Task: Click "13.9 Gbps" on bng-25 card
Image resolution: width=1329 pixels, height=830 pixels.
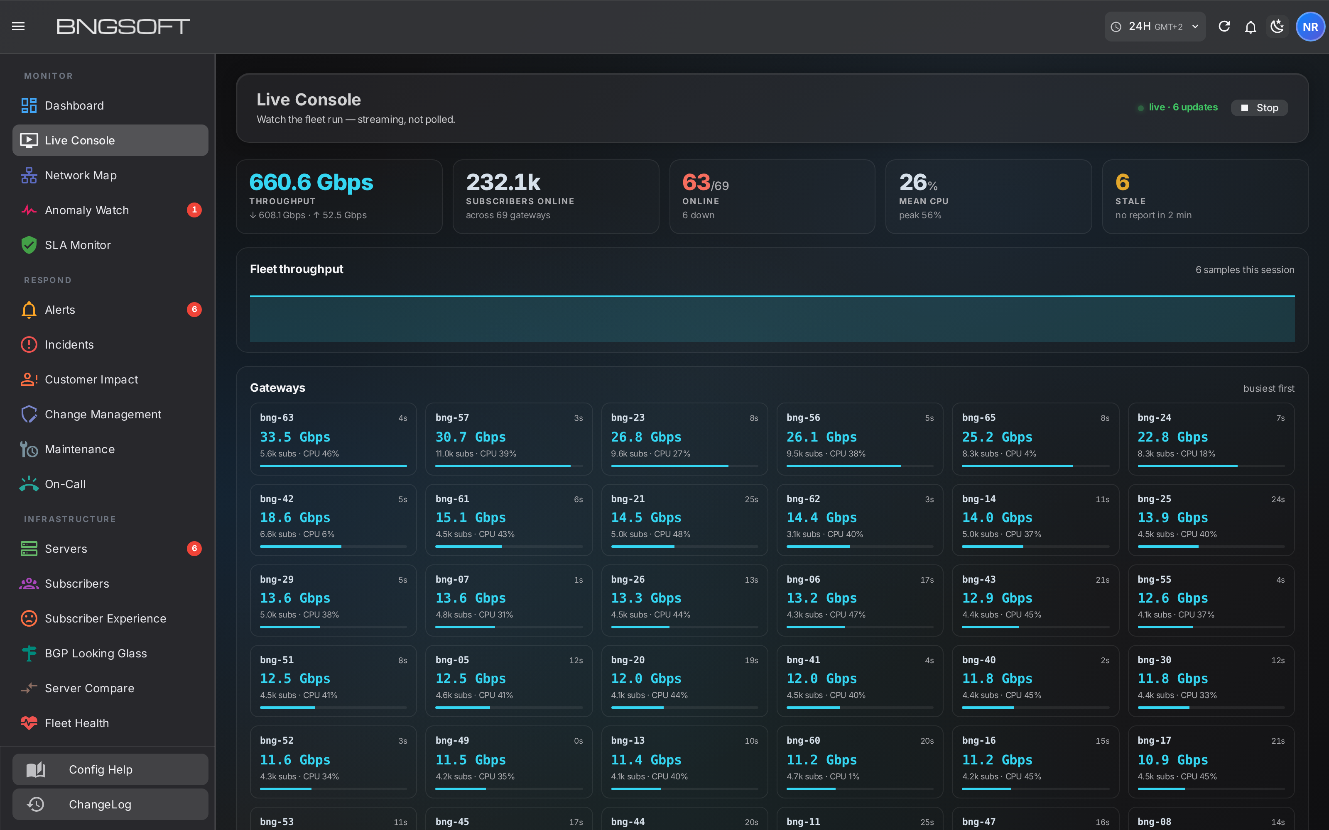Action: [1172, 518]
